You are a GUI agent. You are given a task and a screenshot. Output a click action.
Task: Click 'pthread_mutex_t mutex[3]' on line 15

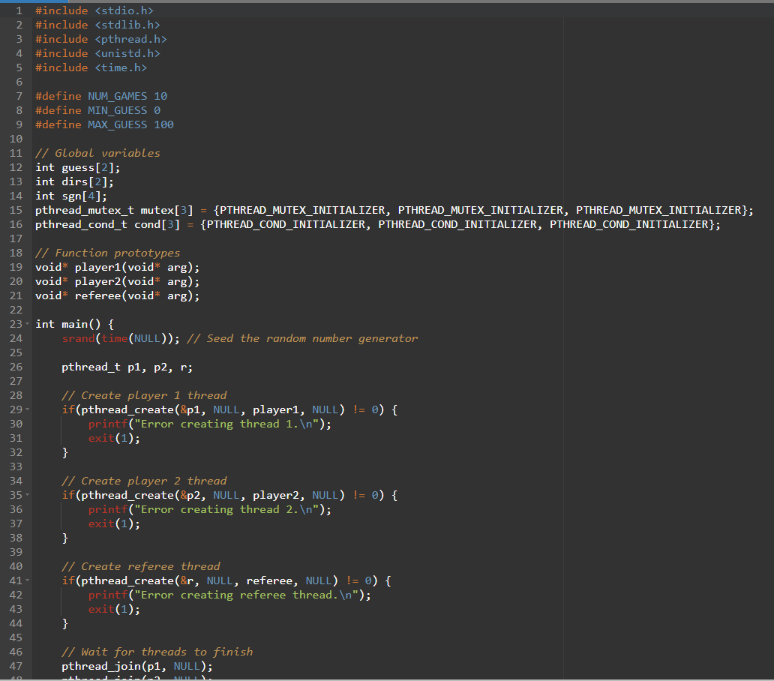point(114,210)
